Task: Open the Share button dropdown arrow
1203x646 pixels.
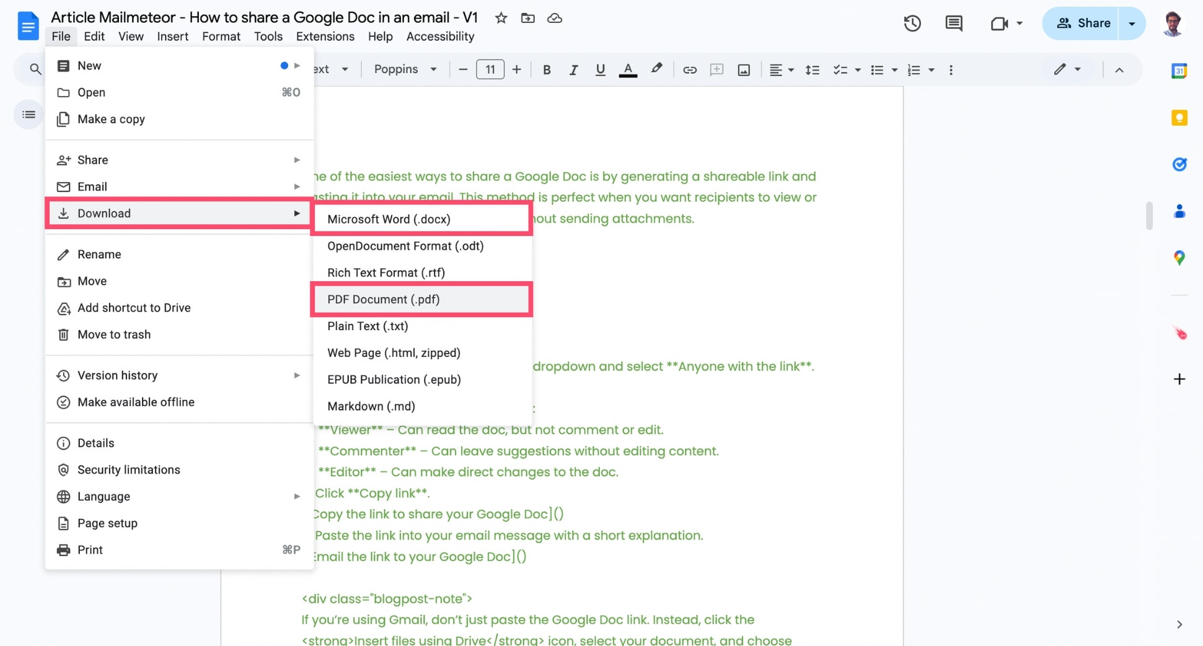Action: 1132,23
